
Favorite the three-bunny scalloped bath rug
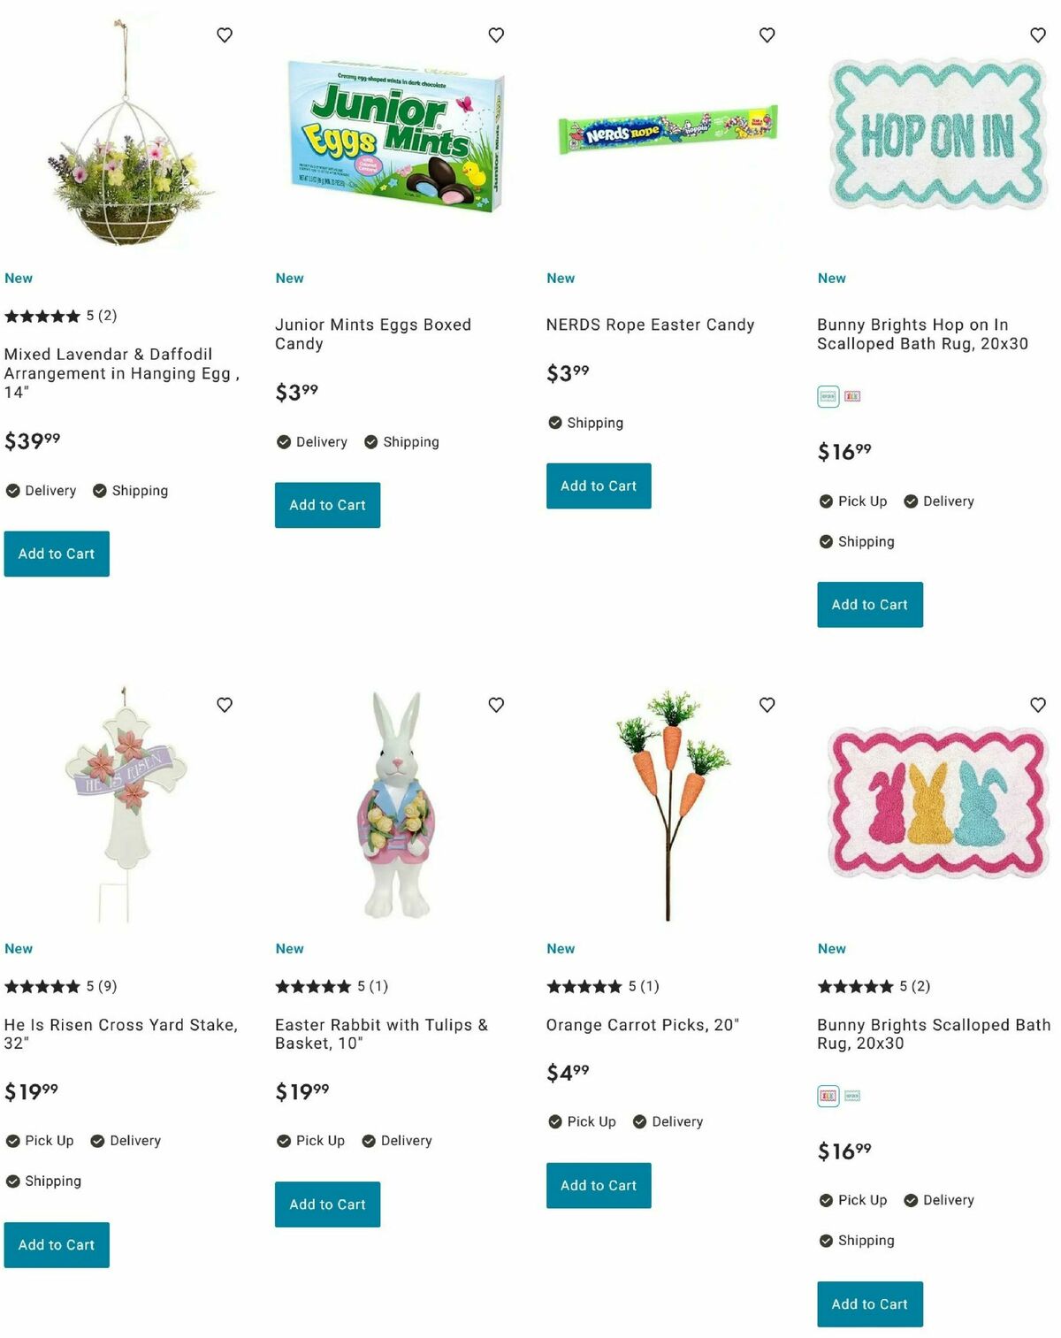pyautogui.click(x=1038, y=705)
